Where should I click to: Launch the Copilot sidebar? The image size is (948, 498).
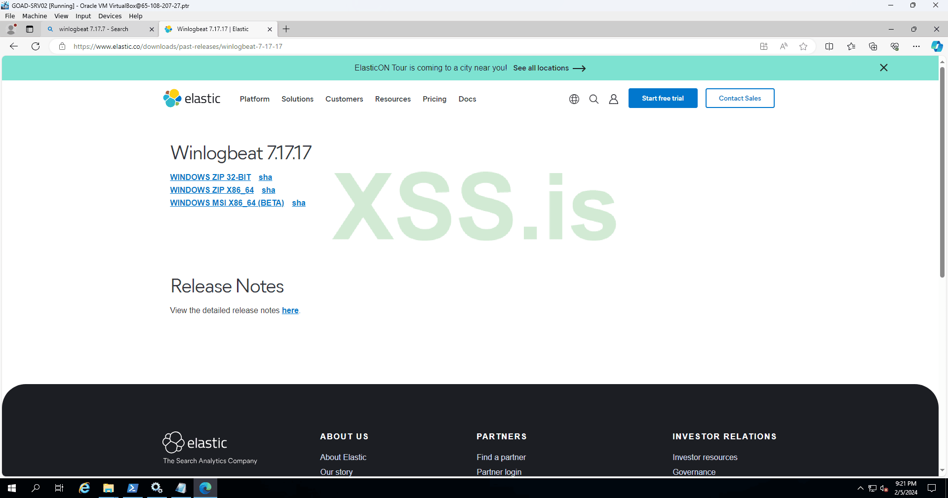tap(937, 46)
